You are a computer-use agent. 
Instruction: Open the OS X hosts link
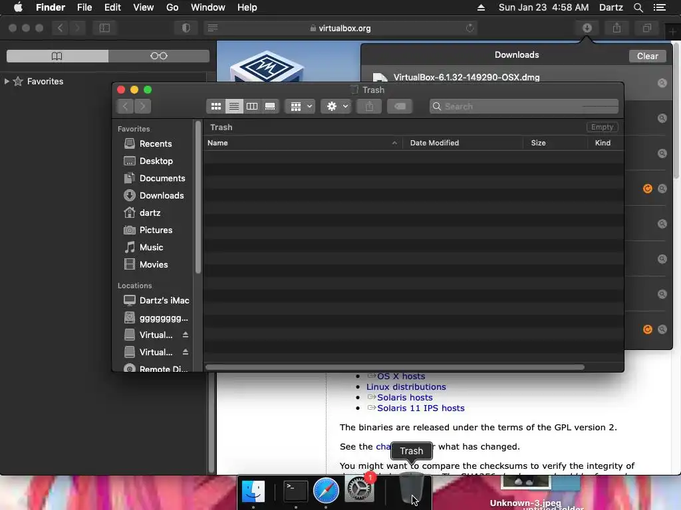(x=401, y=376)
